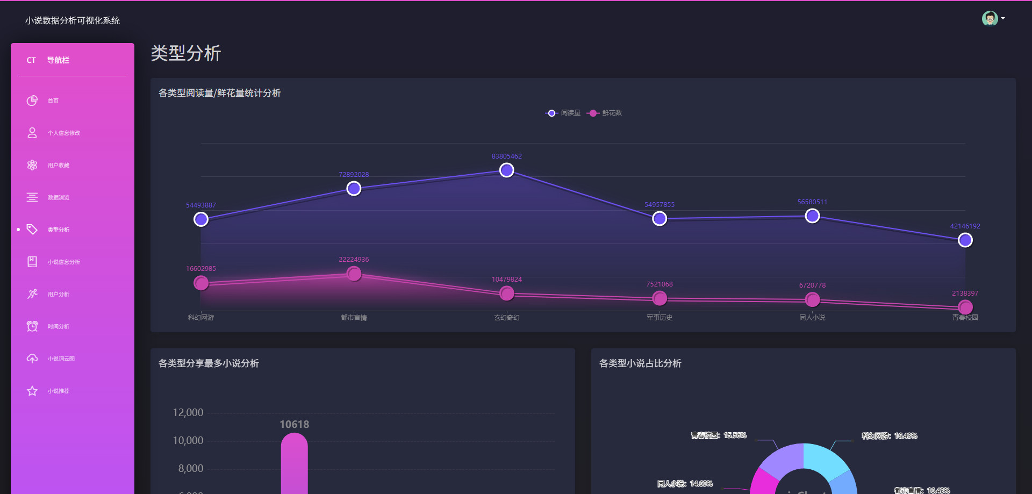The width and height of the screenshot is (1032, 494).
Task: Click the 青春校园 x-axis label
Action: click(965, 318)
